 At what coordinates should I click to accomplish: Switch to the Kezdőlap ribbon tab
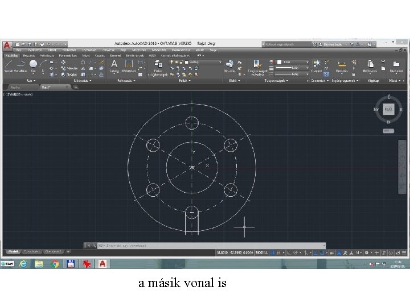tap(12, 56)
